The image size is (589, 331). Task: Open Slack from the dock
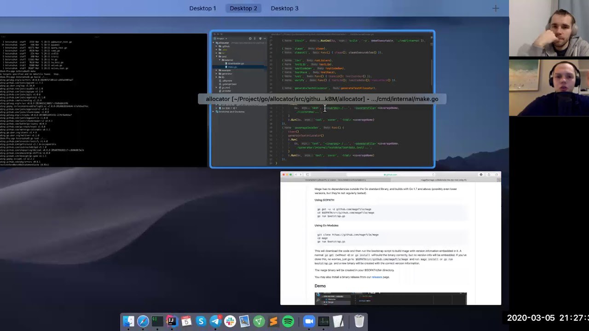tap(230, 321)
